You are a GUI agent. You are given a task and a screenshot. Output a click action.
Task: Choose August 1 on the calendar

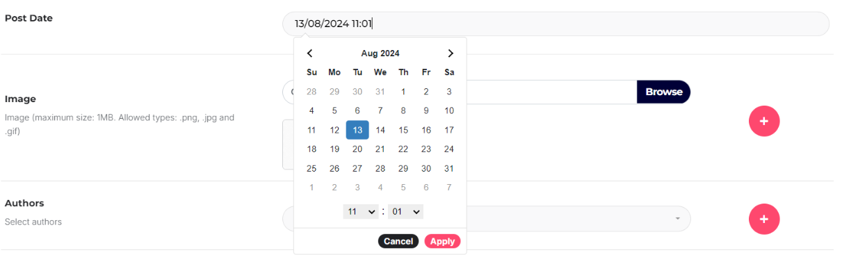(x=403, y=91)
